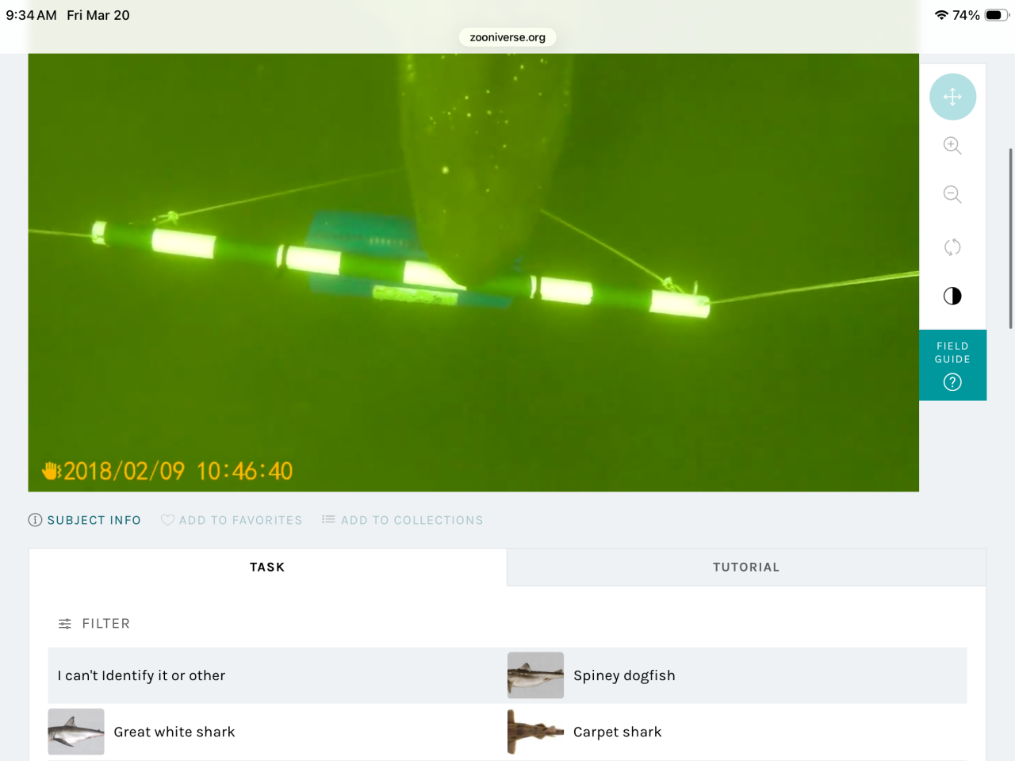Viewport: 1015px width, 761px height.
Task: Click the page scrollbar on right edge
Action: pyautogui.click(x=1010, y=238)
